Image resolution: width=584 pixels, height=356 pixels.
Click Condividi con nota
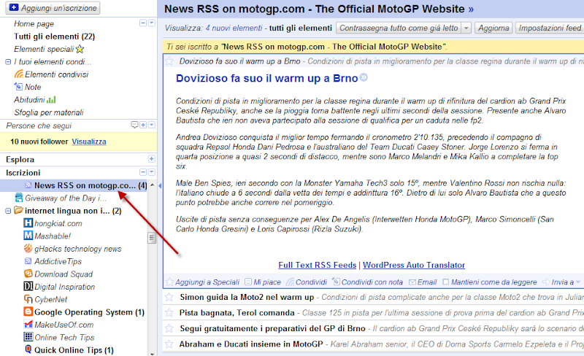coord(367,282)
